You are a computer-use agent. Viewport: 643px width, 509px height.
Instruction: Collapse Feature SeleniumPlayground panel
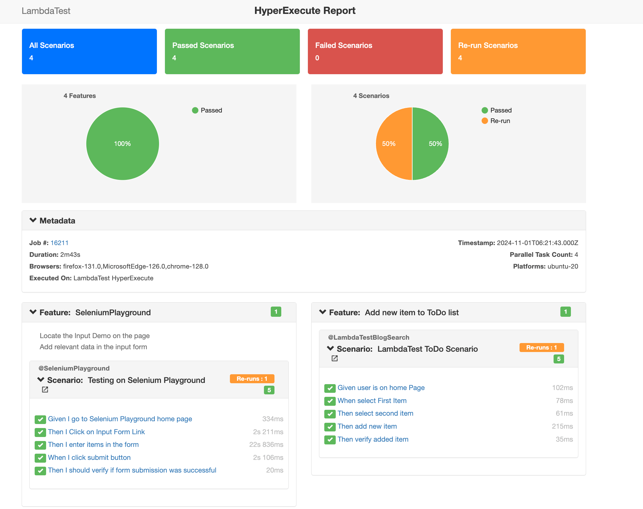[33, 312]
